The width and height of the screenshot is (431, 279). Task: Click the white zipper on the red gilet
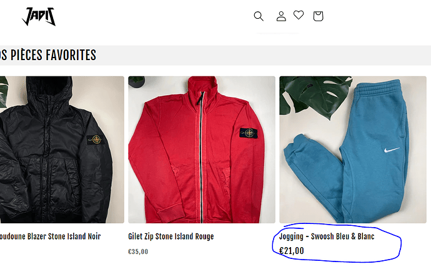point(201,156)
